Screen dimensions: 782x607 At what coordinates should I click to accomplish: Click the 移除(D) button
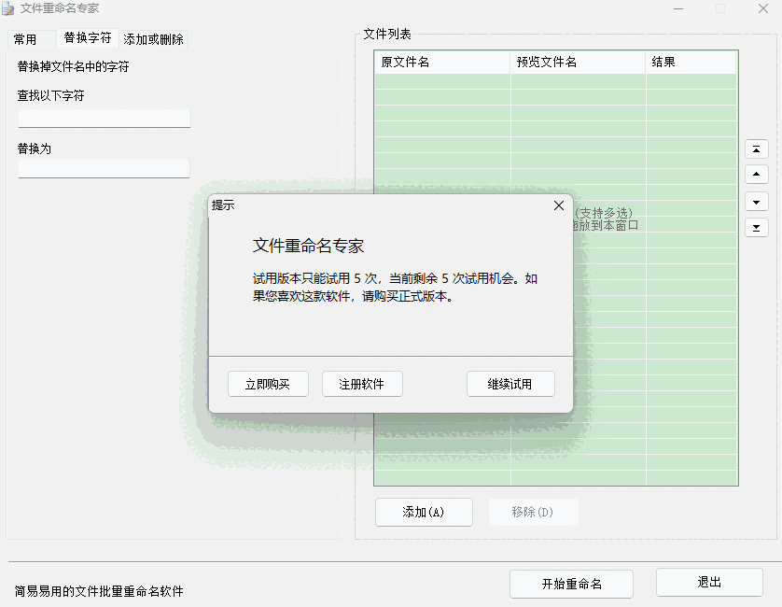533,512
